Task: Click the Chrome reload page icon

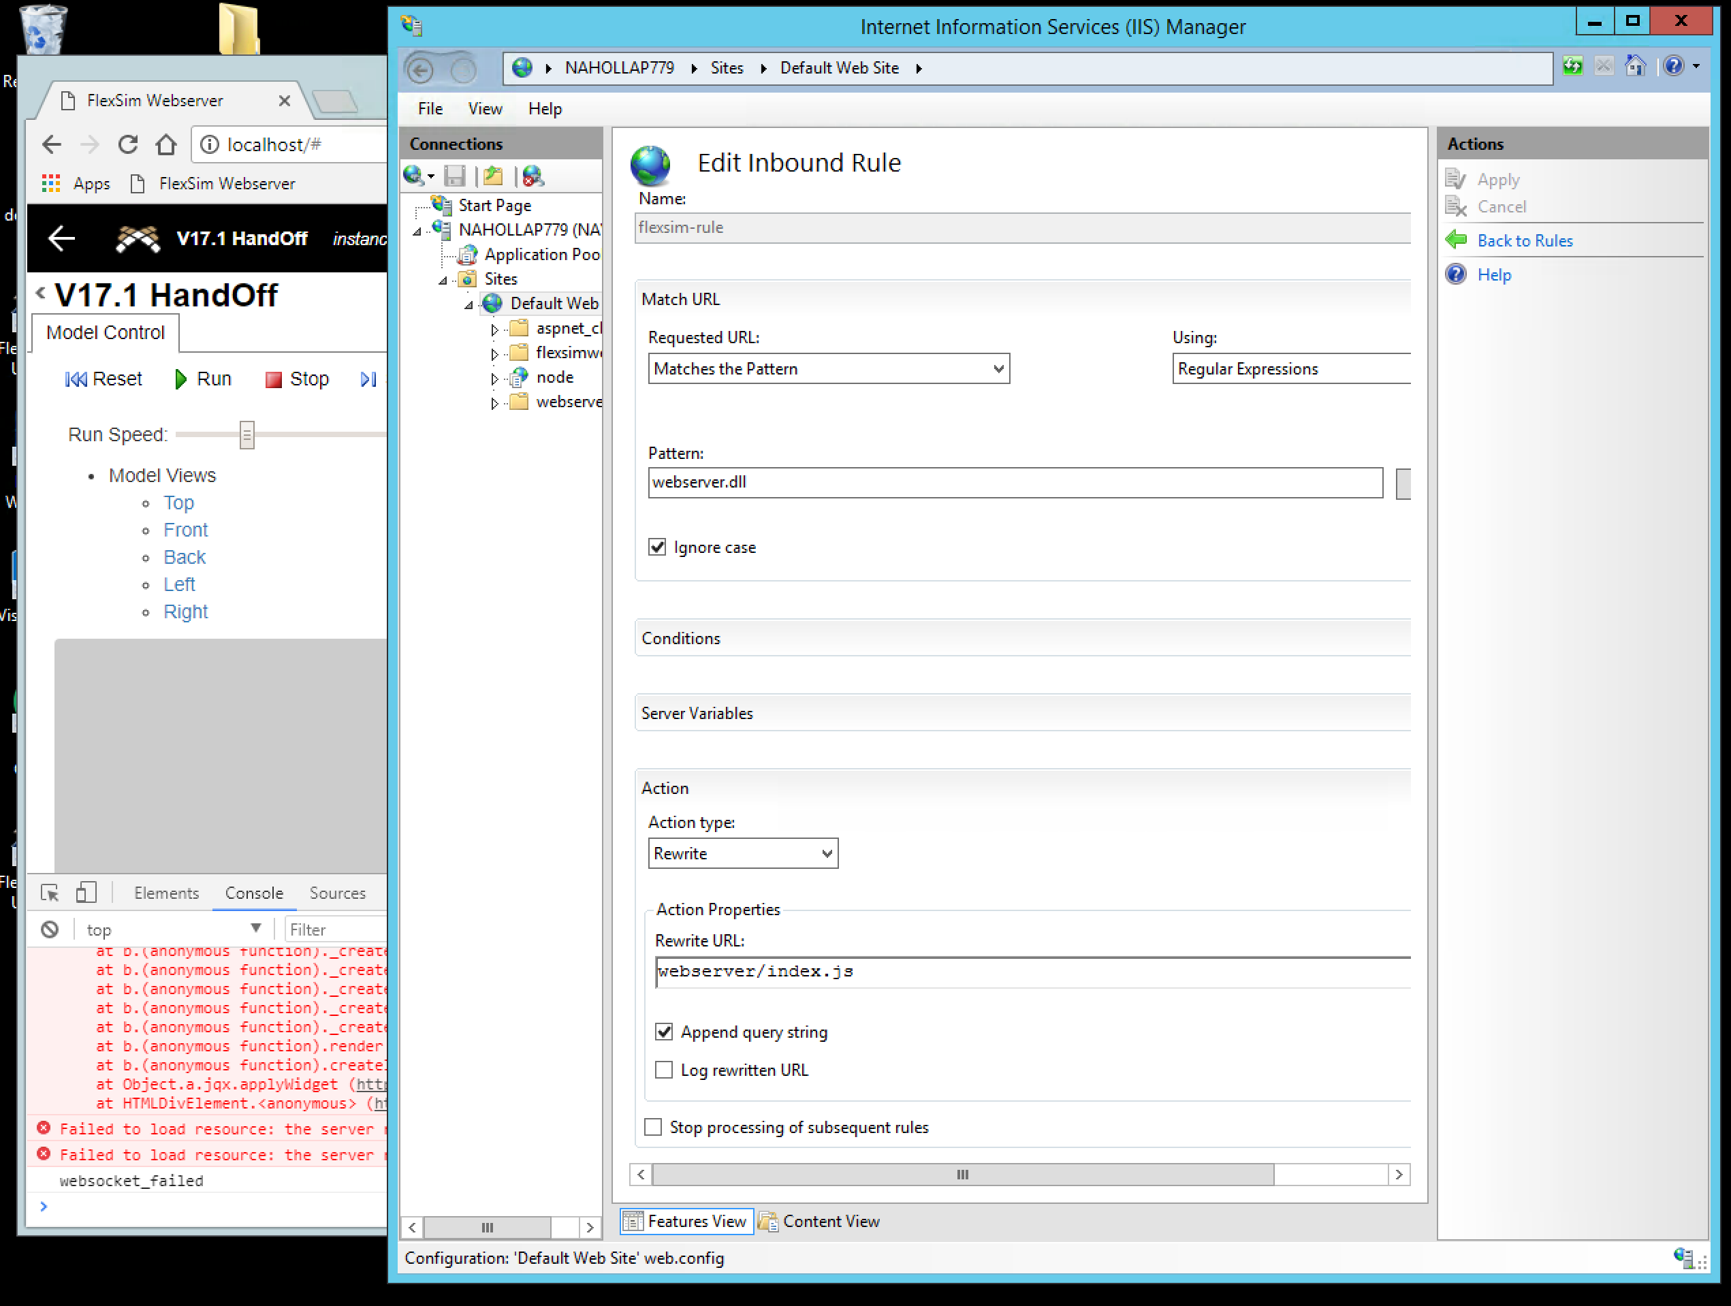Action: [x=128, y=145]
